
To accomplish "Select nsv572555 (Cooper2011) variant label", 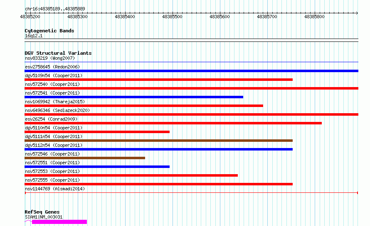I will click(52, 180).
